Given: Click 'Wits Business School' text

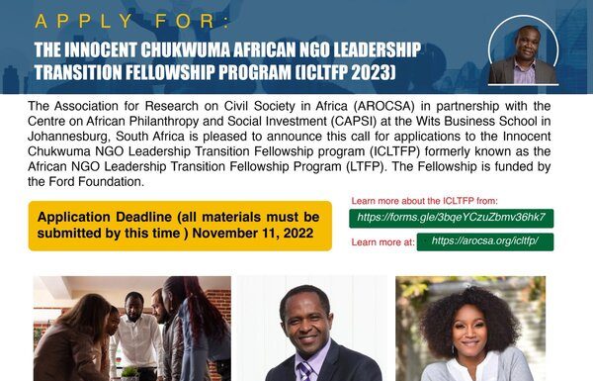Looking at the screenshot, I should click(x=476, y=121).
